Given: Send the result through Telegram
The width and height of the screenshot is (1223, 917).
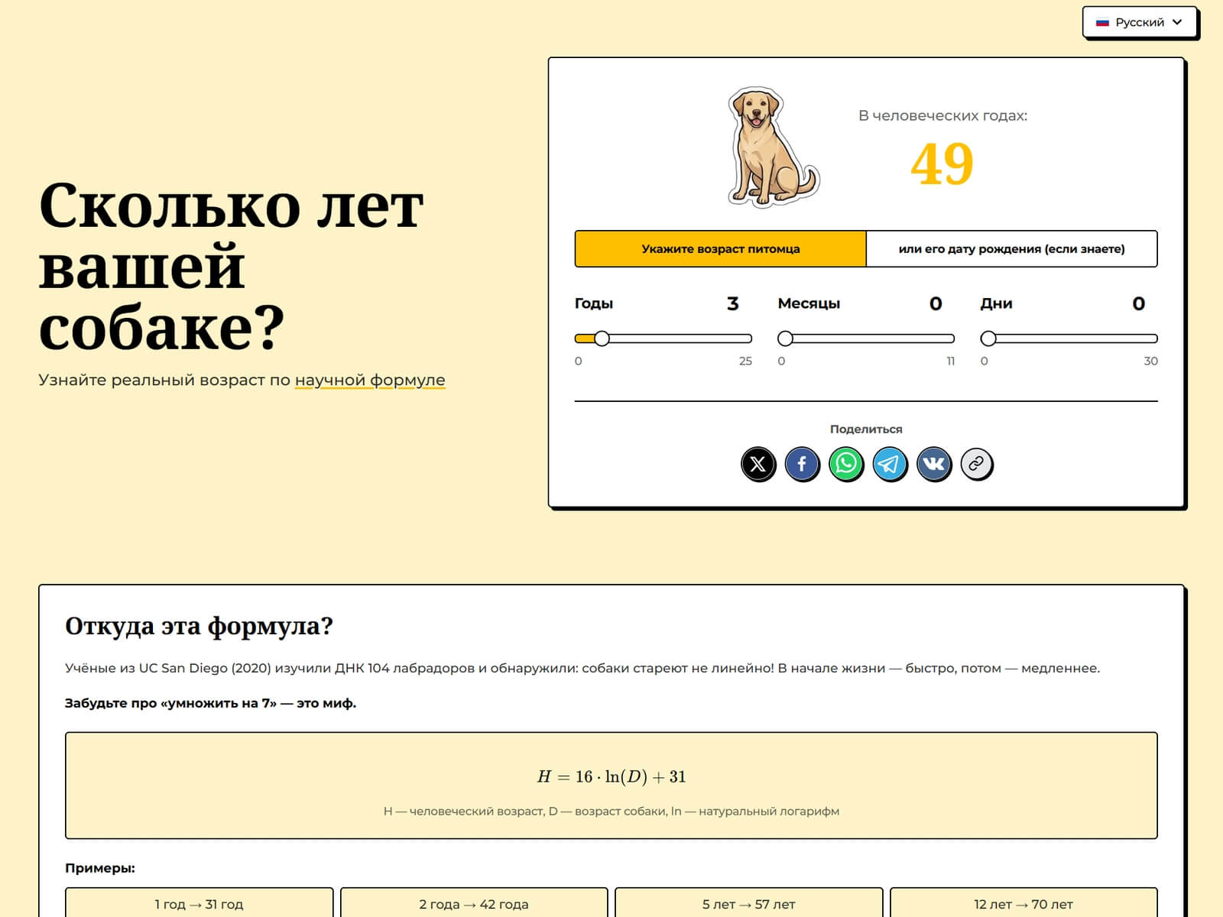Looking at the screenshot, I should pyautogui.click(x=890, y=464).
